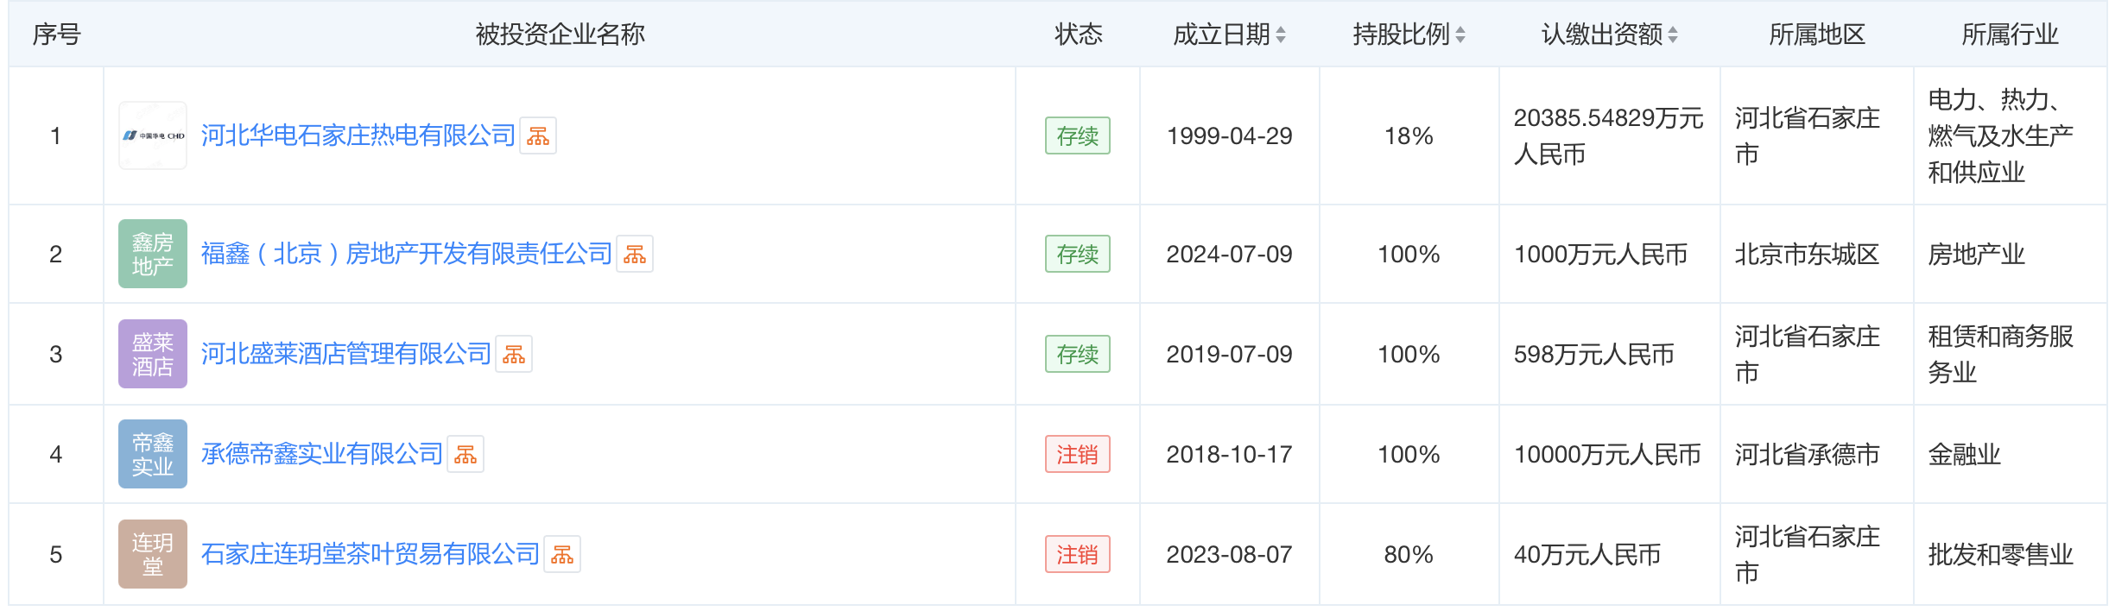2109x611 pixels.
Task: Click the purple 盛莱酒店 logo badge
Action: [153, 355]
